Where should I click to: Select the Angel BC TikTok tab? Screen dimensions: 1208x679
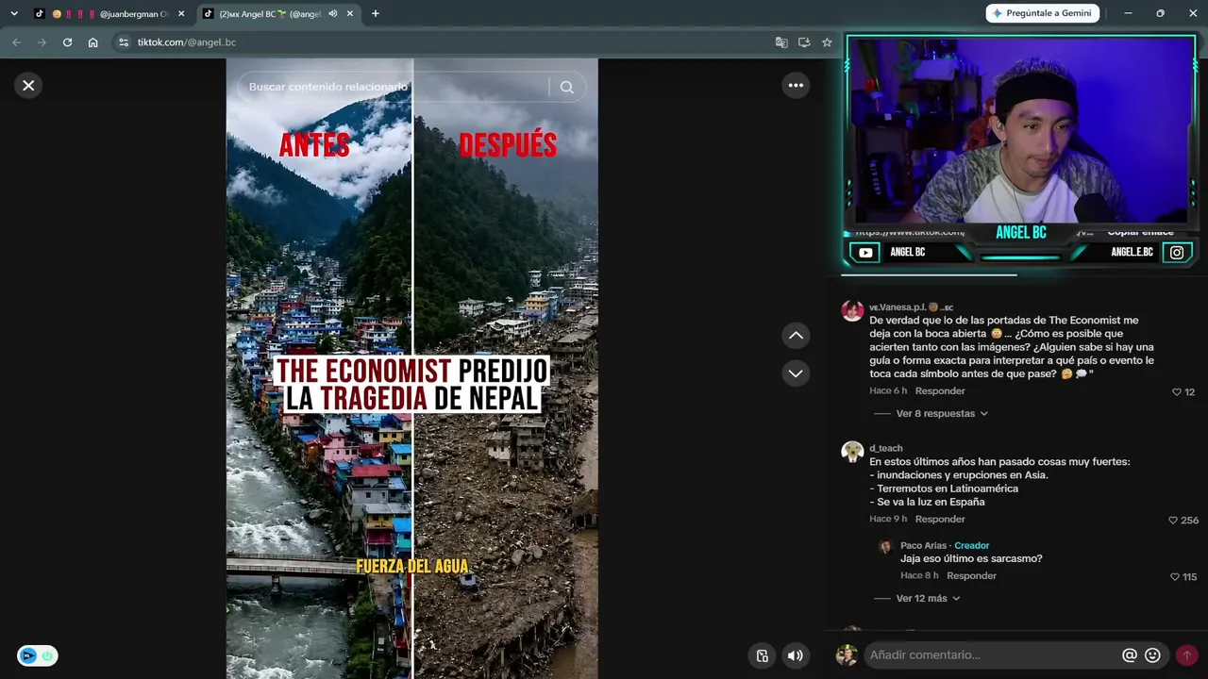click(279, 13)
